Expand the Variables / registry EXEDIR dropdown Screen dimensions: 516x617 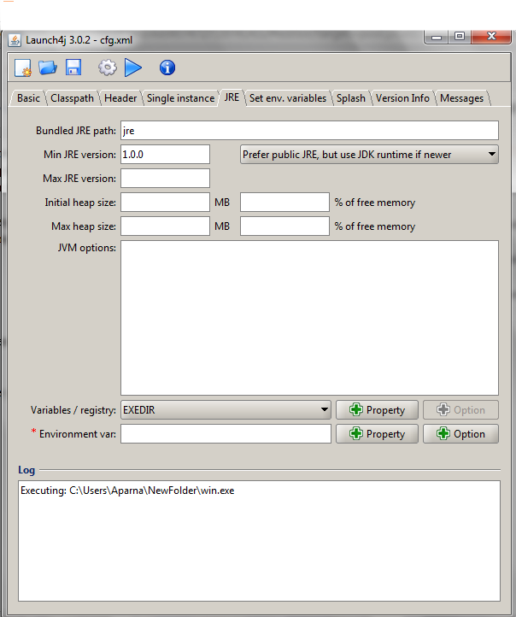[226, 409]
